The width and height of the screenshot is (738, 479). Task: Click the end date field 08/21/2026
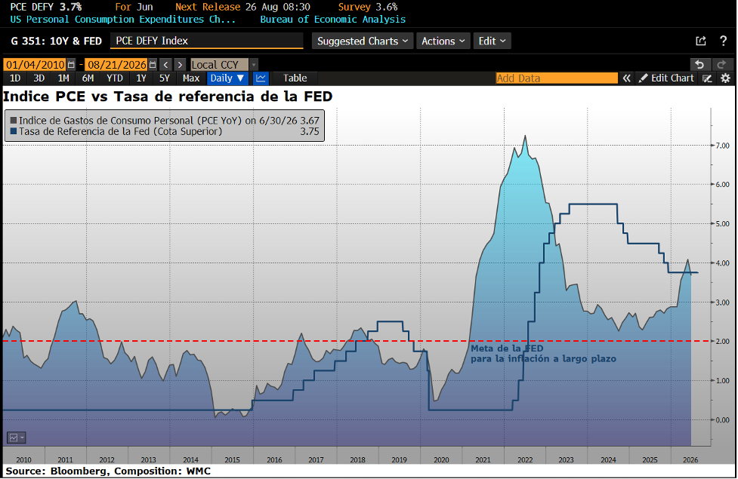117,64
